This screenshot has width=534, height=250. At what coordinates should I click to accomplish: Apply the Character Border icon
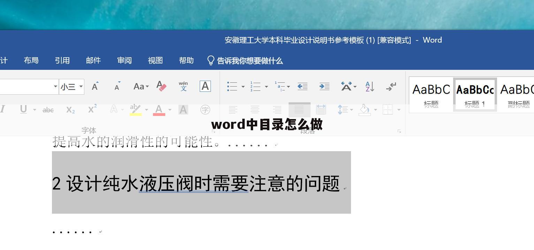coord(205,86)
